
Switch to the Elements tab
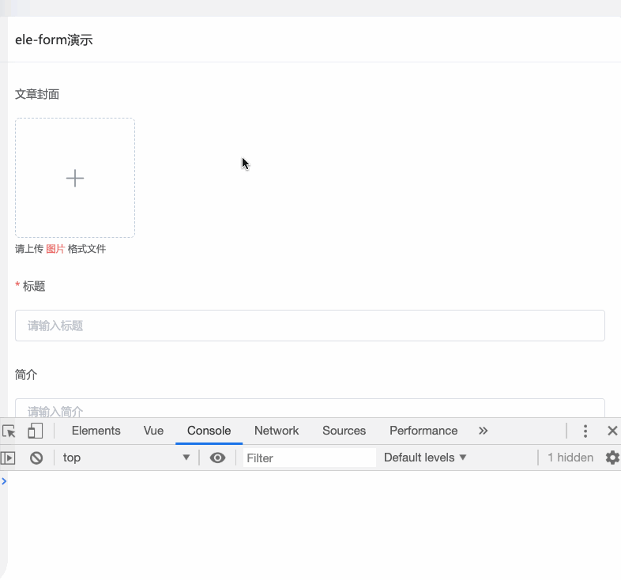click(96, 431)
